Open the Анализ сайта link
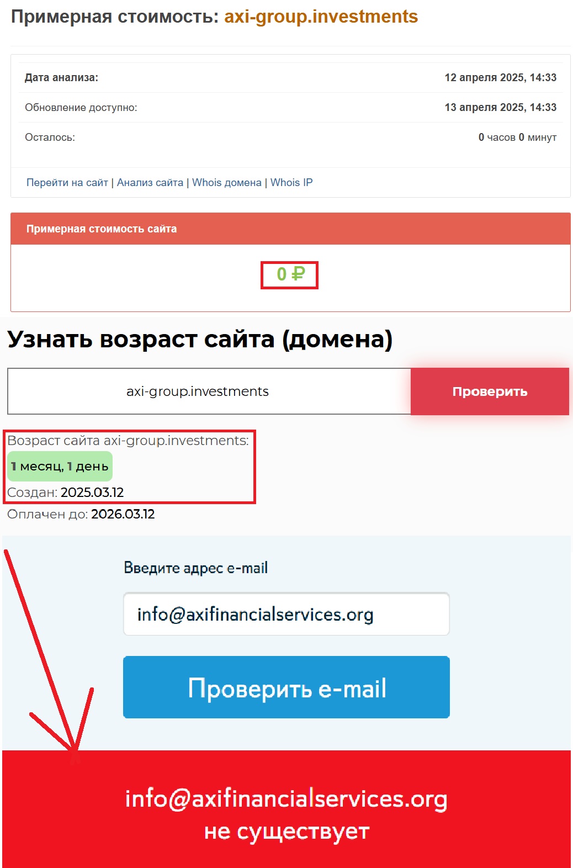The height and width of the screenshot is (868, 573). [x=150, y=183]
